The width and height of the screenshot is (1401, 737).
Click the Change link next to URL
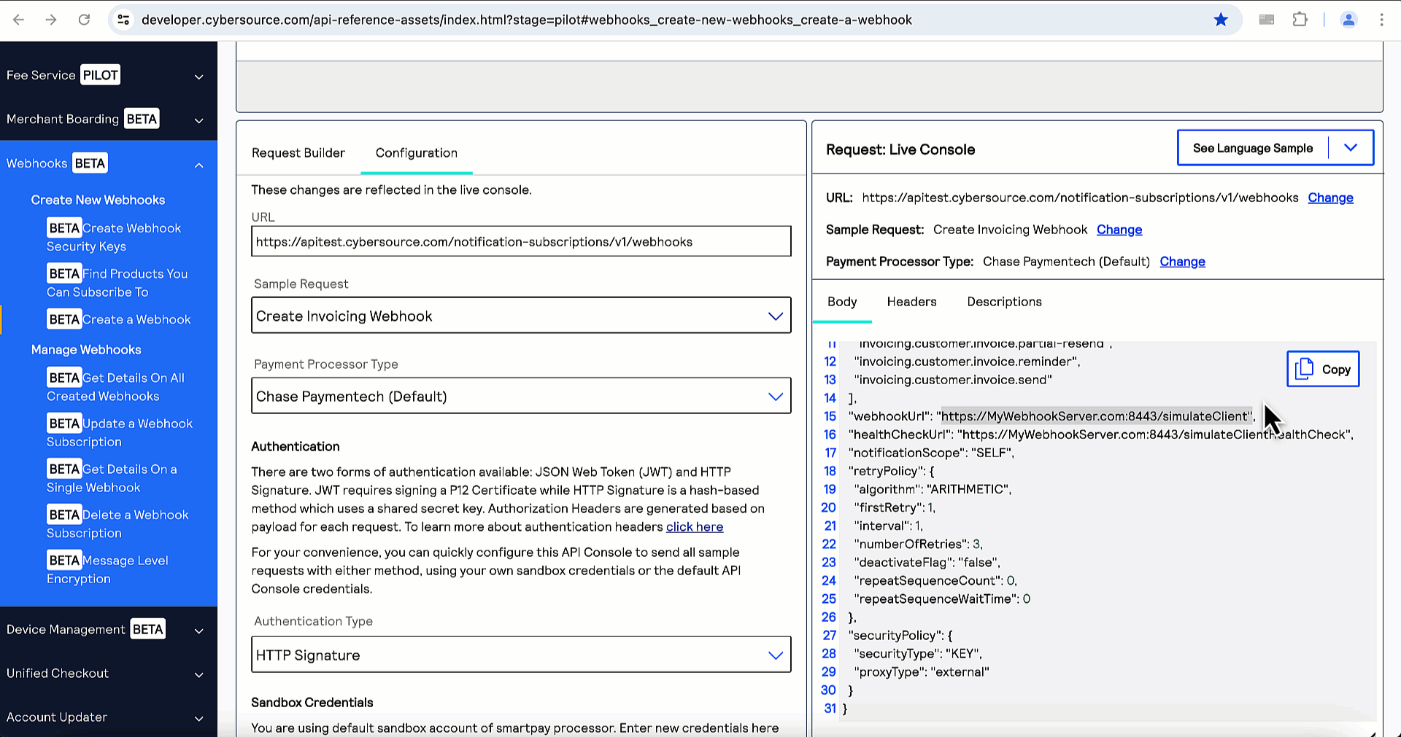click(1330, 198)
